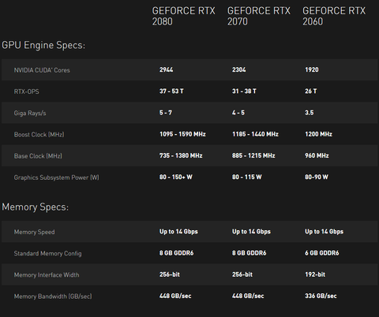Click the Base Clock (MHz) label
379x317 pixels.
click(38, 156)
